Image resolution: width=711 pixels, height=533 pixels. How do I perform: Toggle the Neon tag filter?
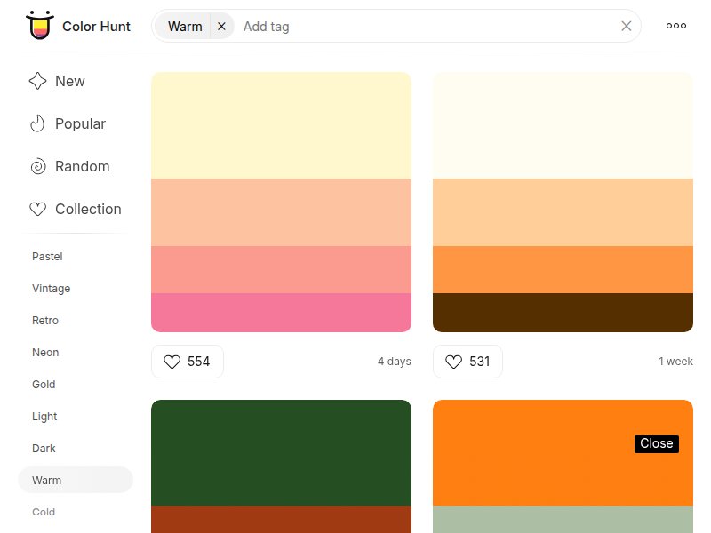(44, 353)
